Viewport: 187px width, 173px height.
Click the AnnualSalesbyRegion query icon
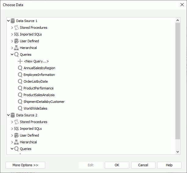(20, 68)
